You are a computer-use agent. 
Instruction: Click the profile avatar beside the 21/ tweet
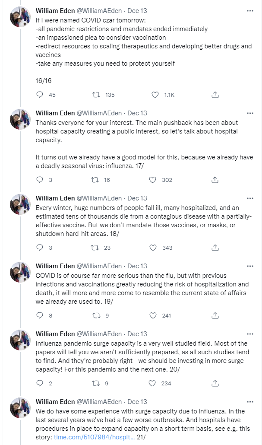pyautogui.click(x=20, y=408)
